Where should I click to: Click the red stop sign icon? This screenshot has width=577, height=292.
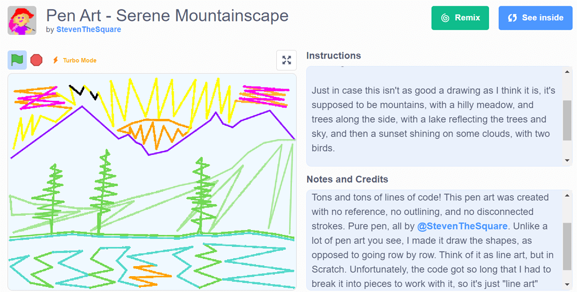click(x=37, y=60)
